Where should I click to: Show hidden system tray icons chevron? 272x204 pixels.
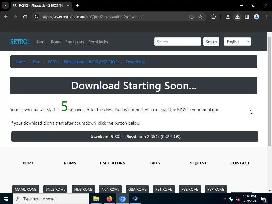[225, 199]
